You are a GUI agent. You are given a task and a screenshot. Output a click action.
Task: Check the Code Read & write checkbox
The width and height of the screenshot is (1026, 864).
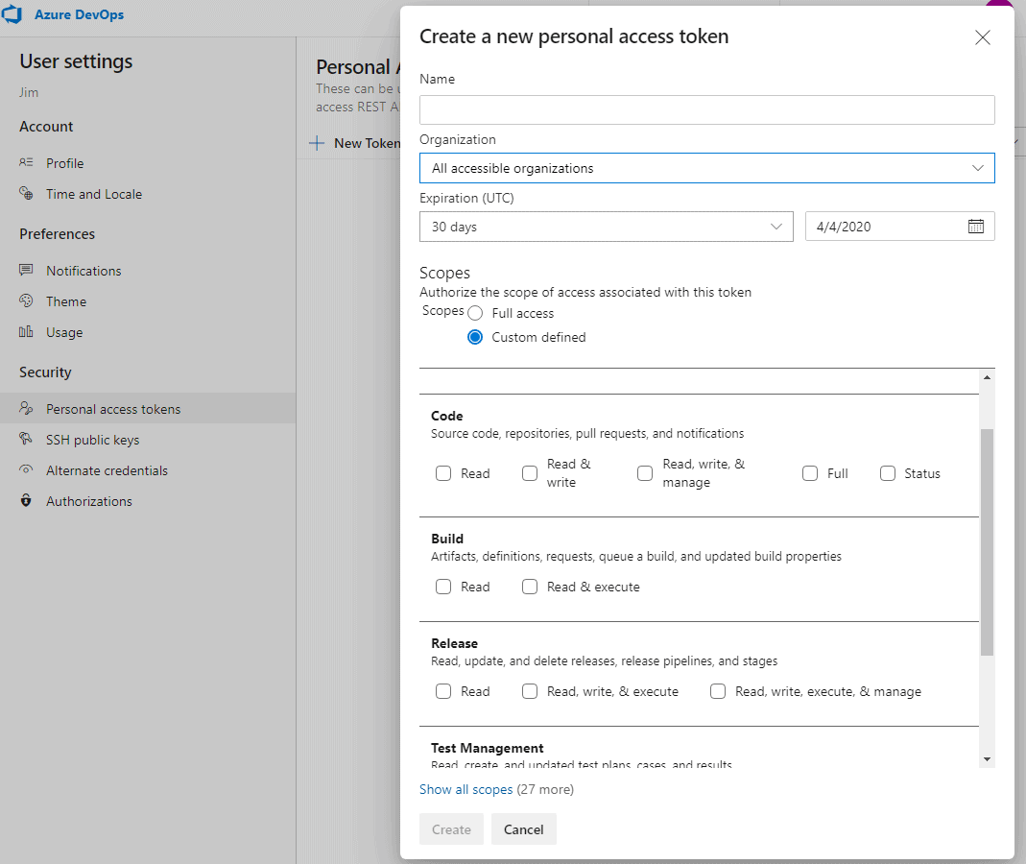pyautogui.click(x=530, y=473)
